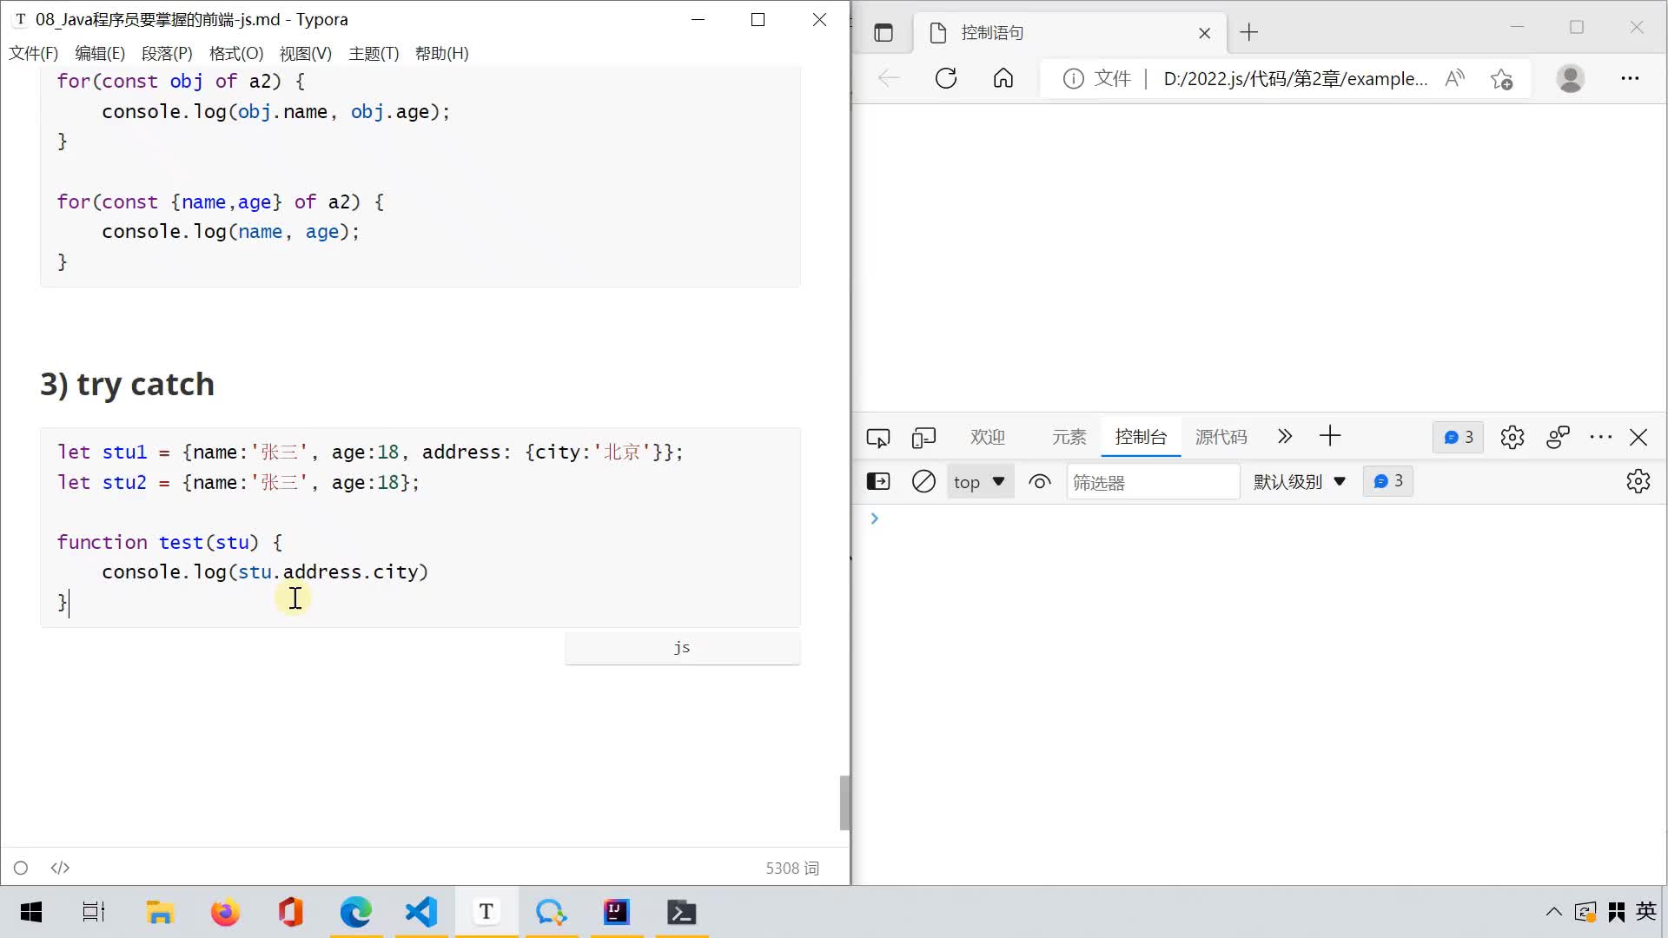Expand more DevTools tabs chevron

(1285, 437)
